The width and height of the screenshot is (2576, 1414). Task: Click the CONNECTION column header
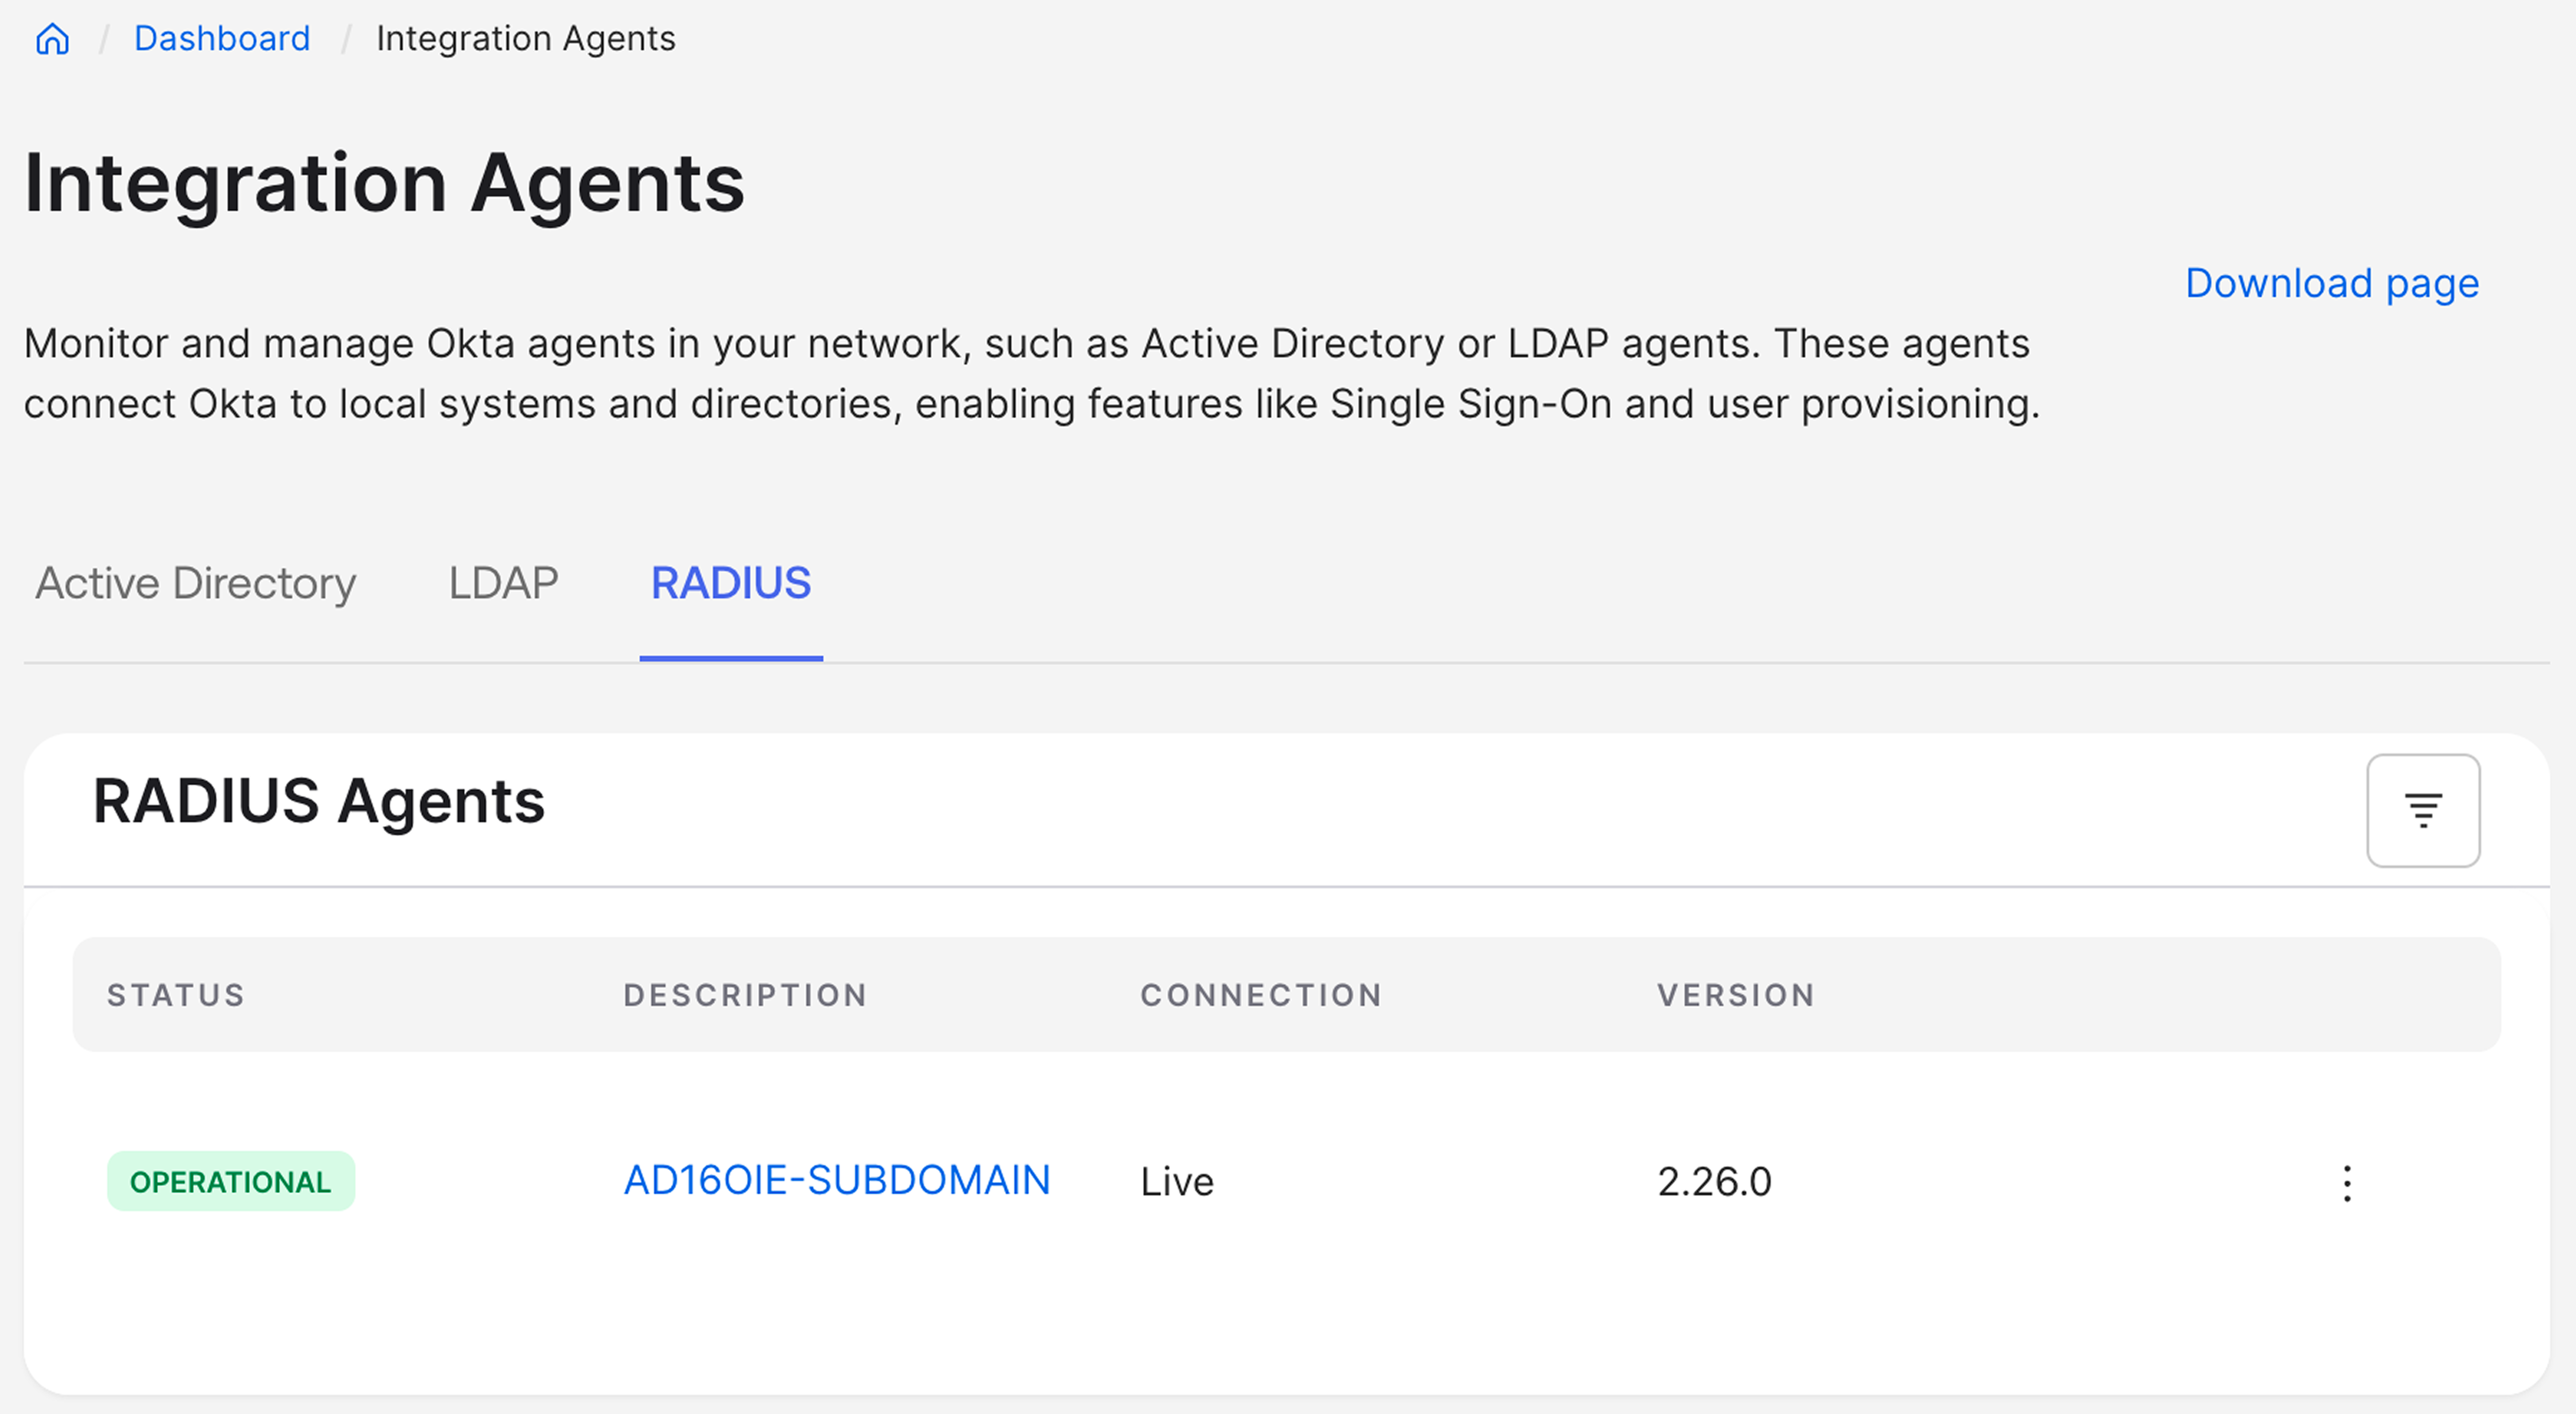[1261, 995]
